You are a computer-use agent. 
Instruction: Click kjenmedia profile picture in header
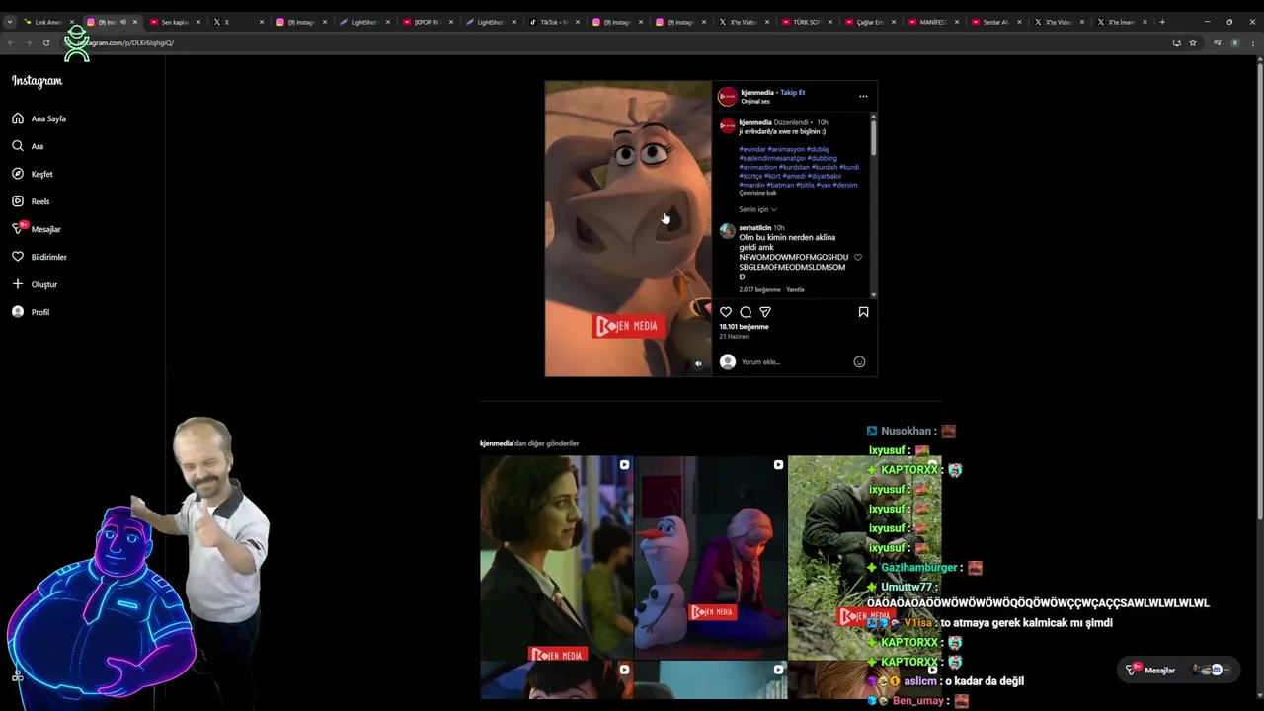pyautogui.click(x=728, y=97)
